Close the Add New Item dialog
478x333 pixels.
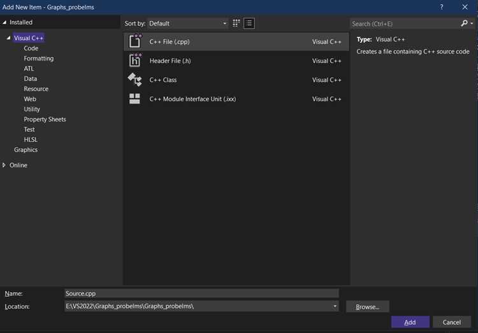pyautogui.click(x=465, y=7)
